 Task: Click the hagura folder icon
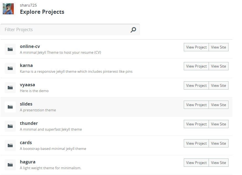tap(10, 165)
